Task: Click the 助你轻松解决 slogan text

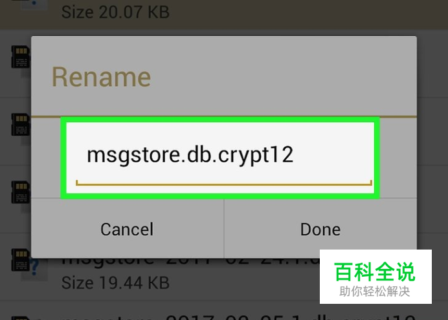Action: pos(375,292)
